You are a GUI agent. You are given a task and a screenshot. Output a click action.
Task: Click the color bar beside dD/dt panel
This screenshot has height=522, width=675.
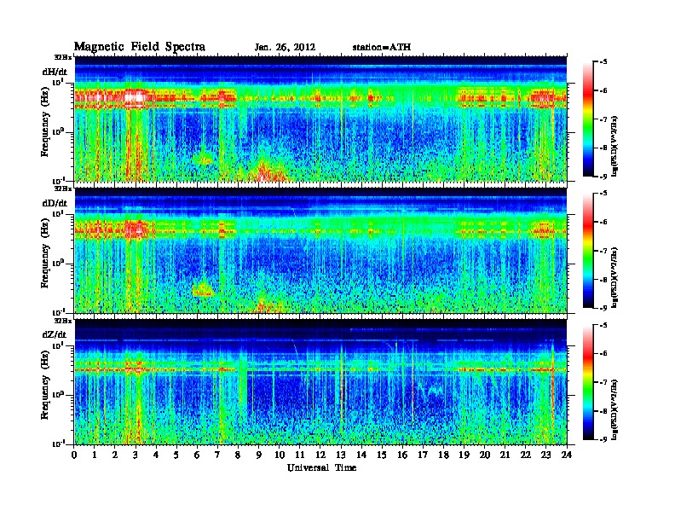pyautogui.click(x=588, y=251)
